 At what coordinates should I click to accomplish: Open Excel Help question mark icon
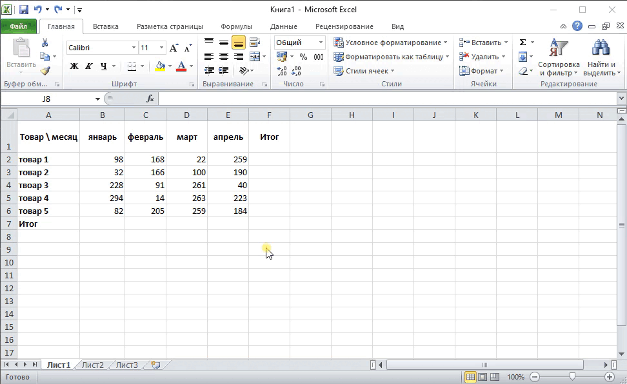coord(577,26)
